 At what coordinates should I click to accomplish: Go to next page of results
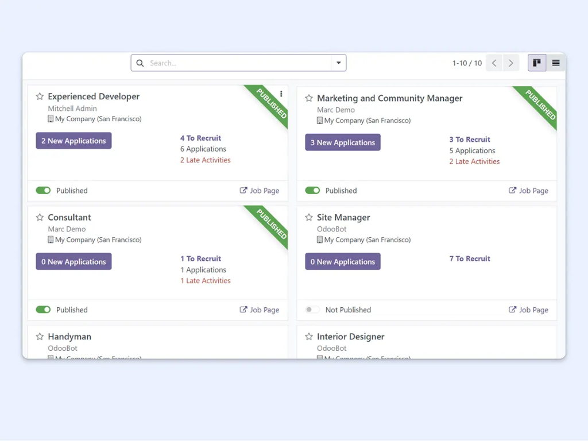[511, 63]
